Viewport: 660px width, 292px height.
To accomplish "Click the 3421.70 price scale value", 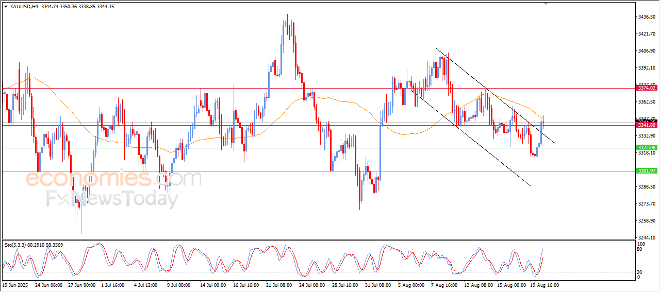I will pos(647,34).
